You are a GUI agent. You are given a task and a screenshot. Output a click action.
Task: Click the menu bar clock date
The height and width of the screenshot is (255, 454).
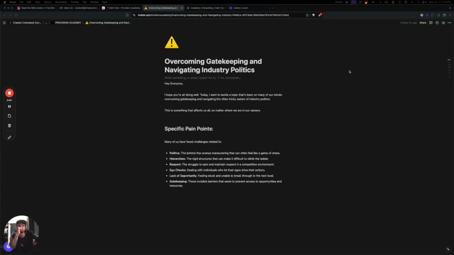(439, 2)
